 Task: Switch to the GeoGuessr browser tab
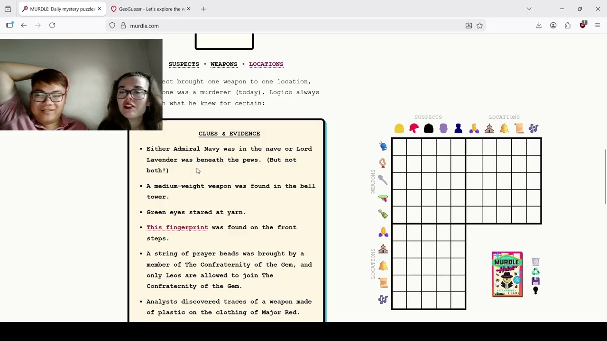point(151,9)
